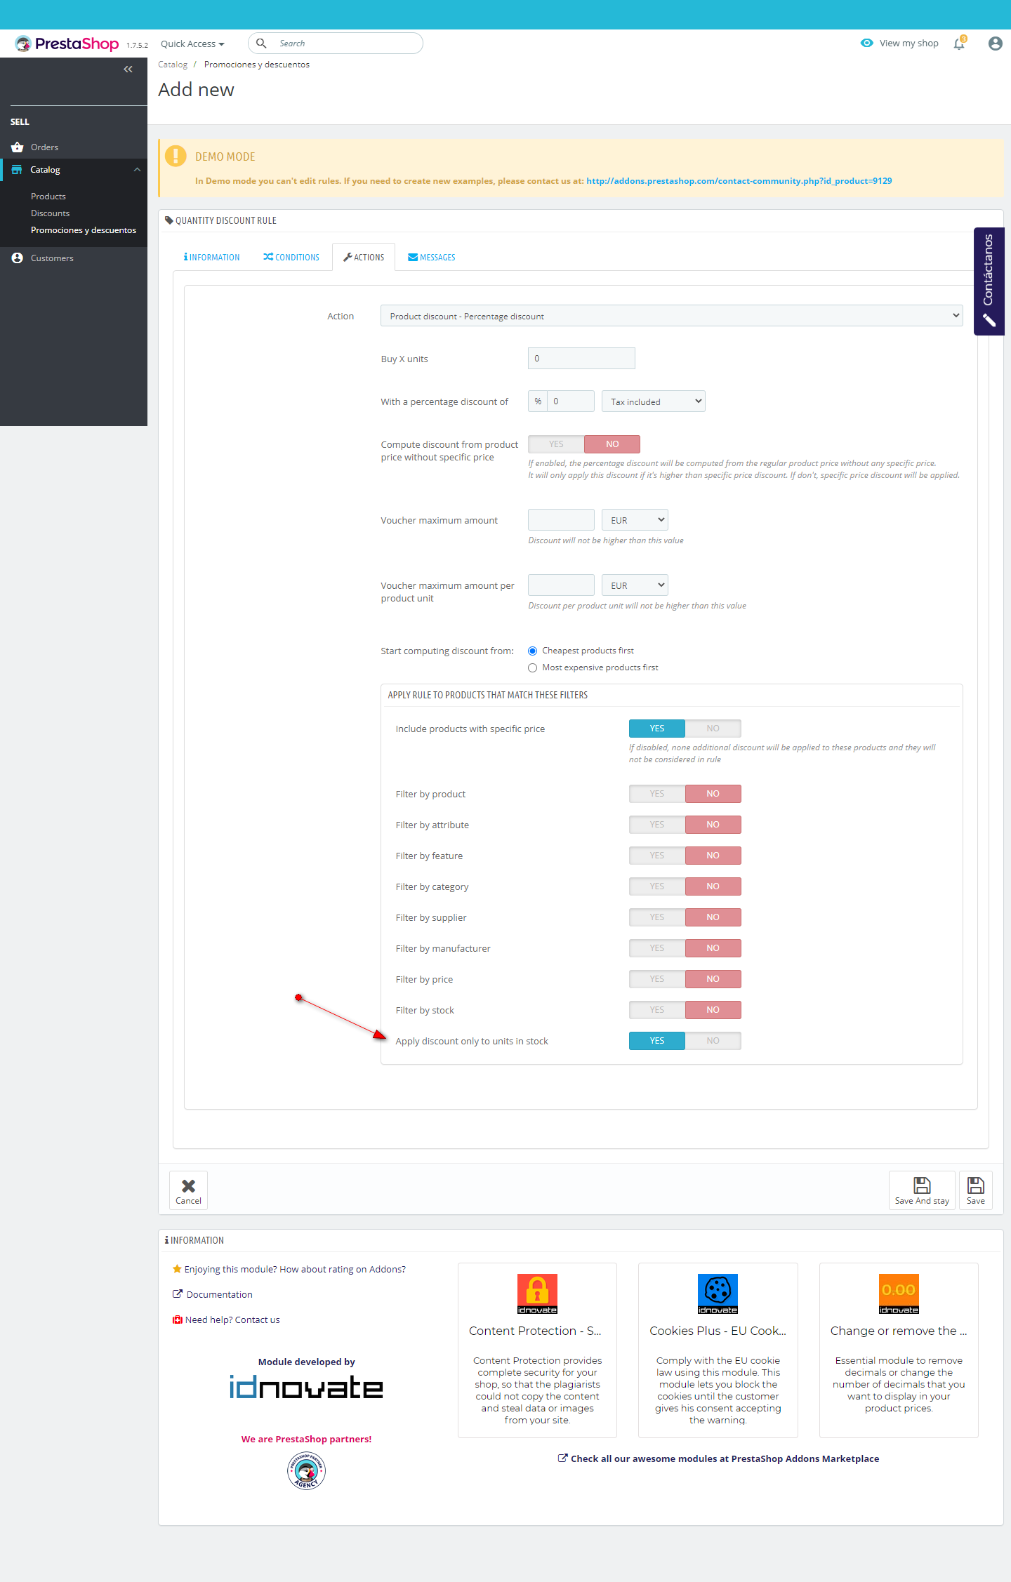
Task: Open Products in the sidebar
Action: [x=48, y=197]
